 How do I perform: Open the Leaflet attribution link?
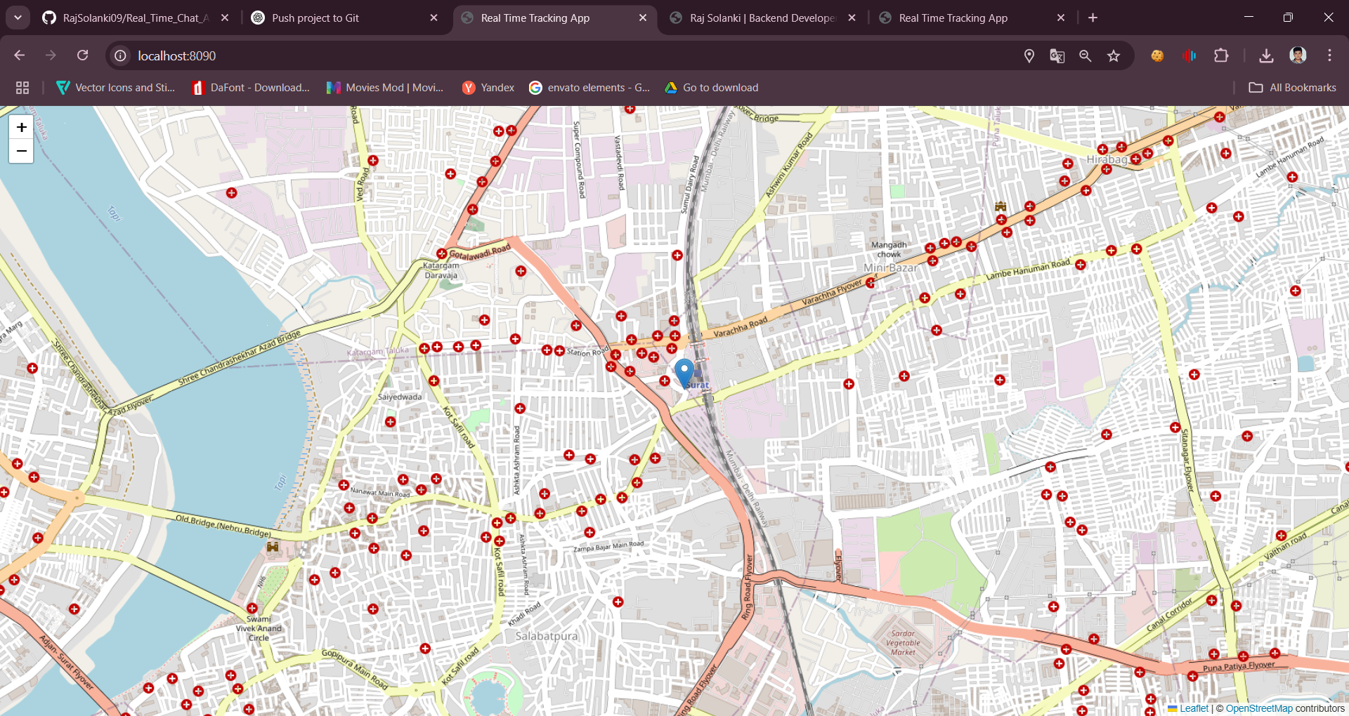pyautogui.click(x=1194, y=708)
